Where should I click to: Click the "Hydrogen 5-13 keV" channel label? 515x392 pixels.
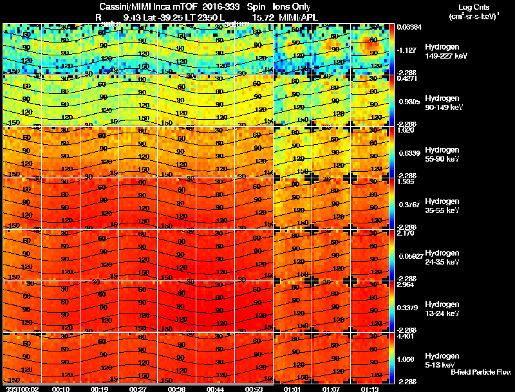[x=442, y=360]
